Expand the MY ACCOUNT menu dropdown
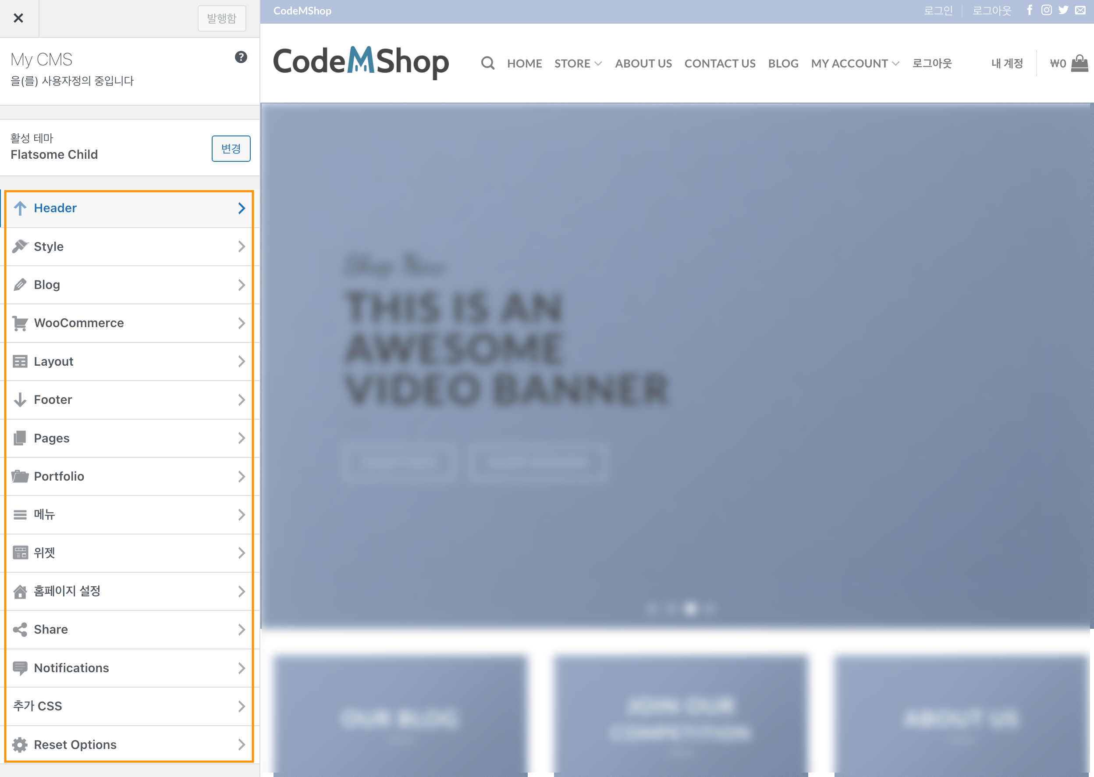Image resolution: width=1094 pixels, height=777 pixels. pos(855,64)
